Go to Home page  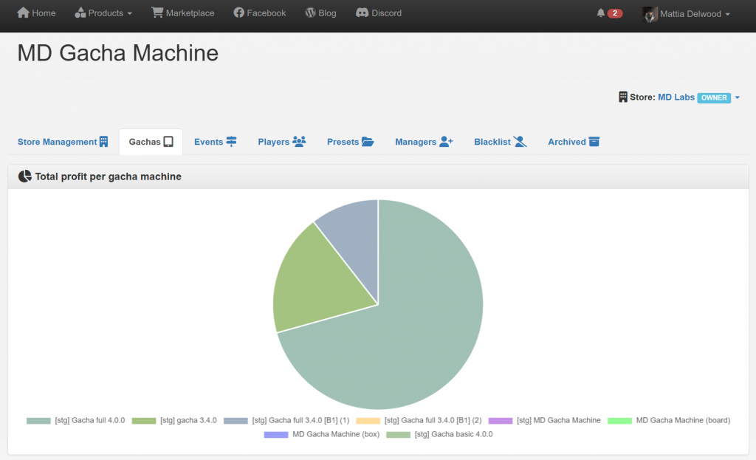coord(36,13)
